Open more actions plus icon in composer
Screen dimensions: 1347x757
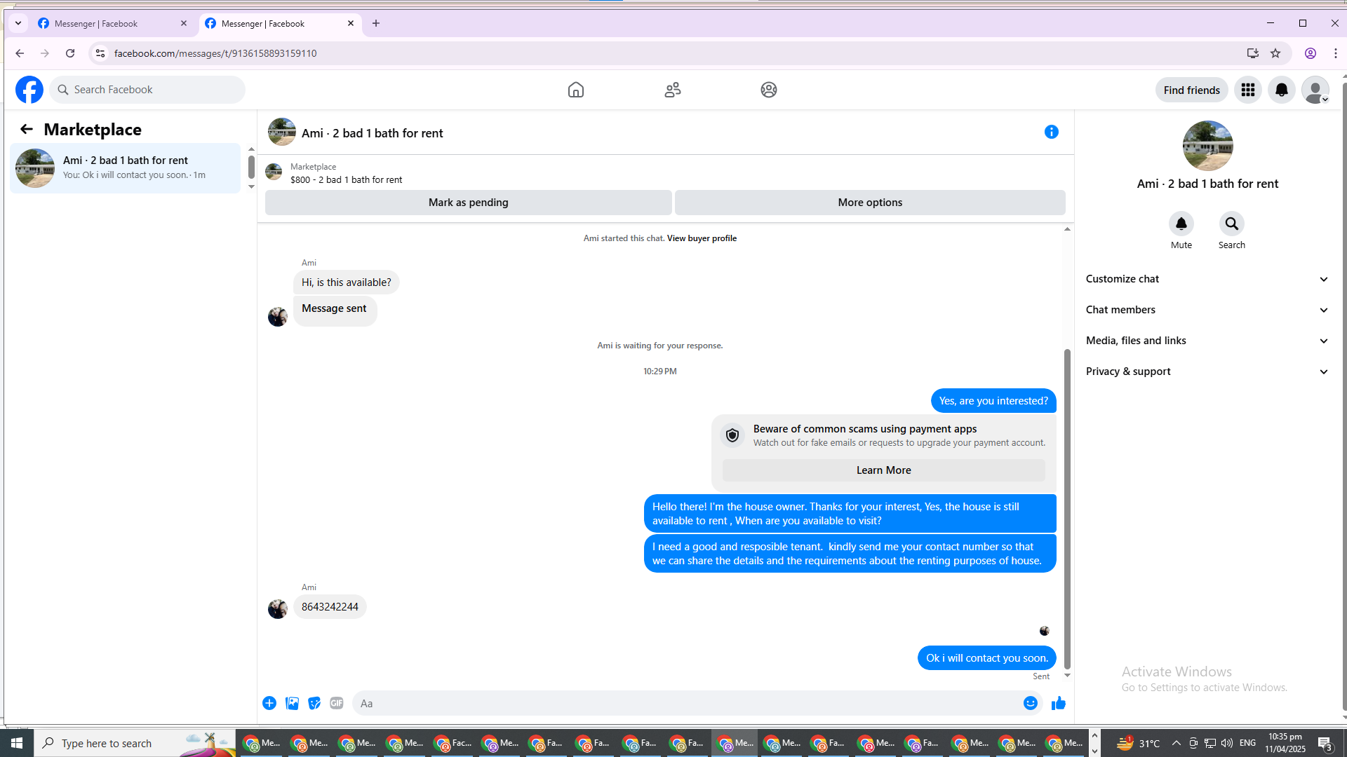269,703
